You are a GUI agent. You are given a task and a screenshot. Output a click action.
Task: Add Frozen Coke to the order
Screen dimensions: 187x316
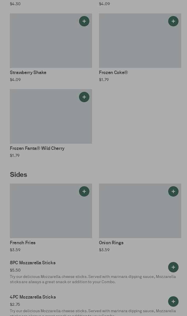(173, 21)
